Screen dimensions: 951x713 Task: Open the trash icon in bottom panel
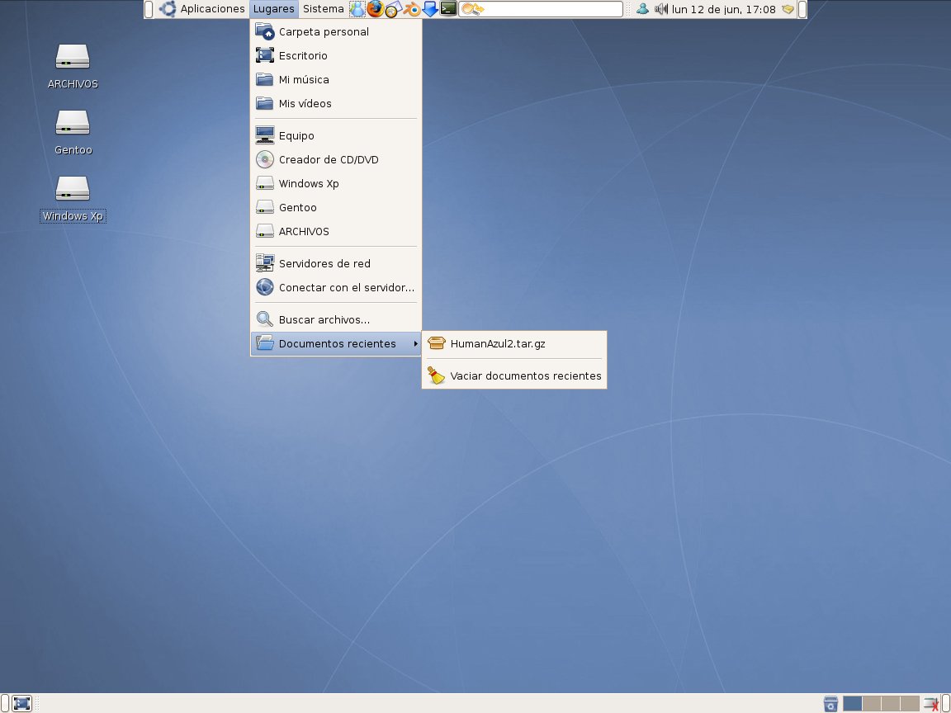[x=830, y=704]
